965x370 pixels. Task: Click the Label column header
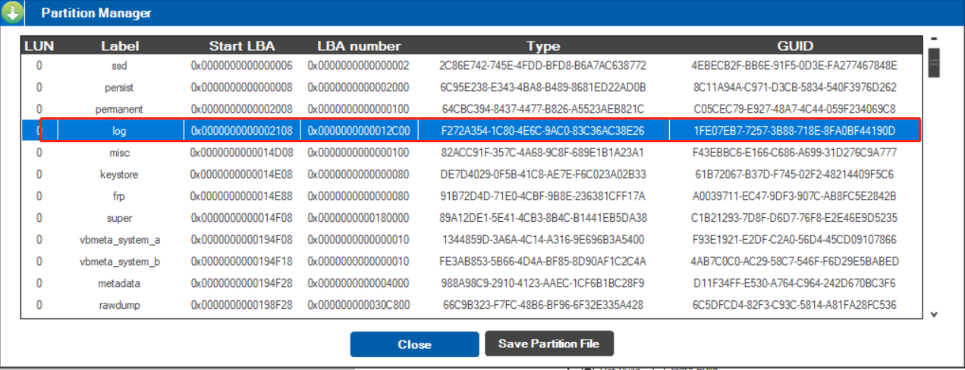click(x=120, y=45)
